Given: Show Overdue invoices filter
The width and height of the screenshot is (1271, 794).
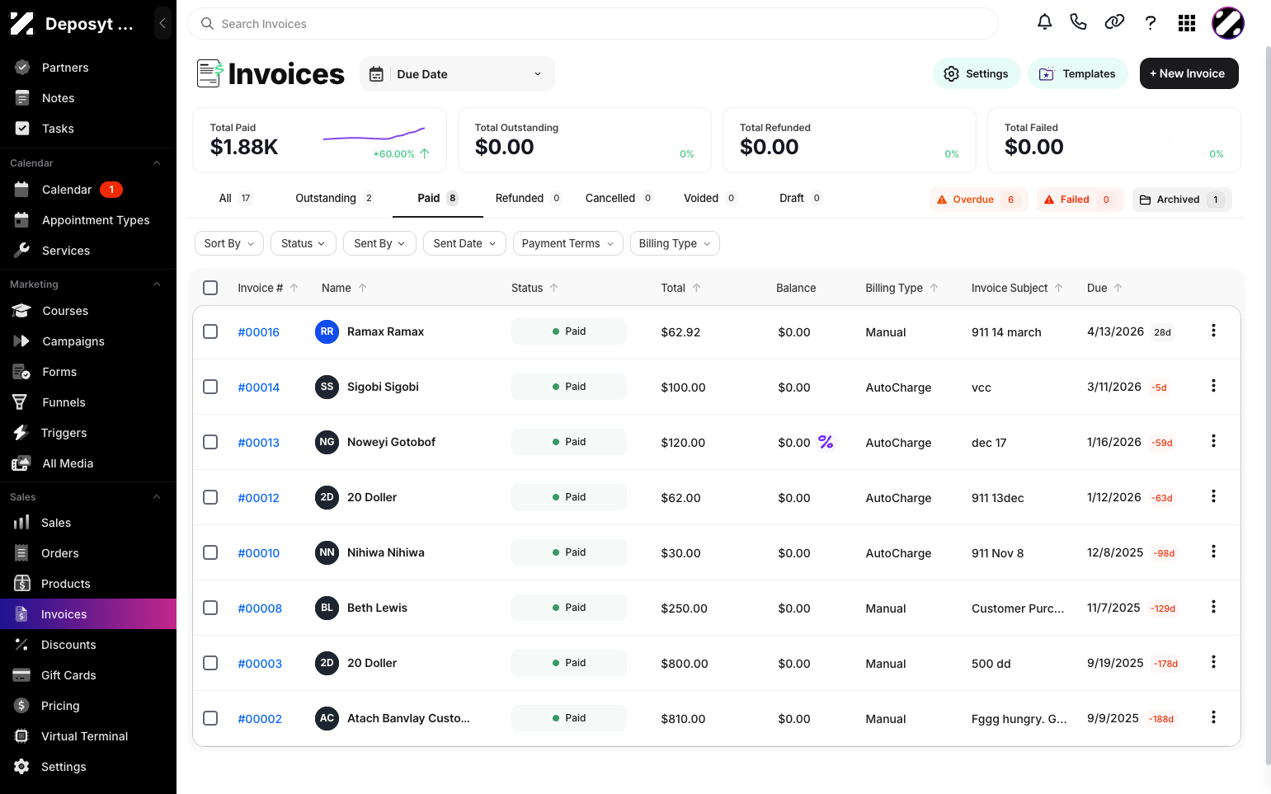Looking at the screenshot, I should pyautogui.click(x=978, y=200).
